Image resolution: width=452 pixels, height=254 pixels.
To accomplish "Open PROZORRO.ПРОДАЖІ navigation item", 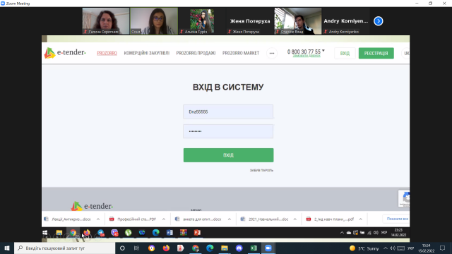I will click(x=196, y=54).
